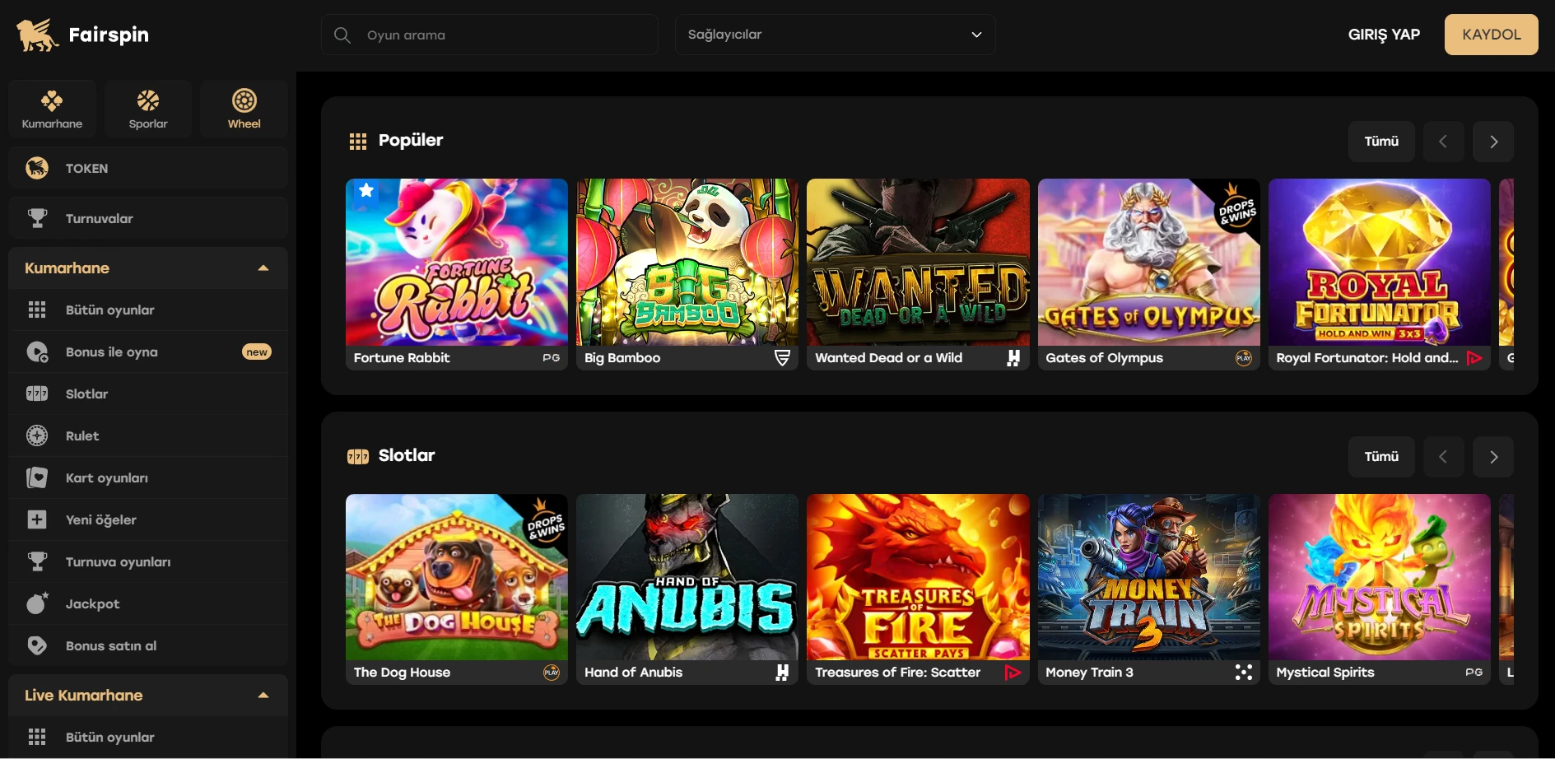
Task: Open the Sağlayıcılar dropdown
Action: point(836,35)
